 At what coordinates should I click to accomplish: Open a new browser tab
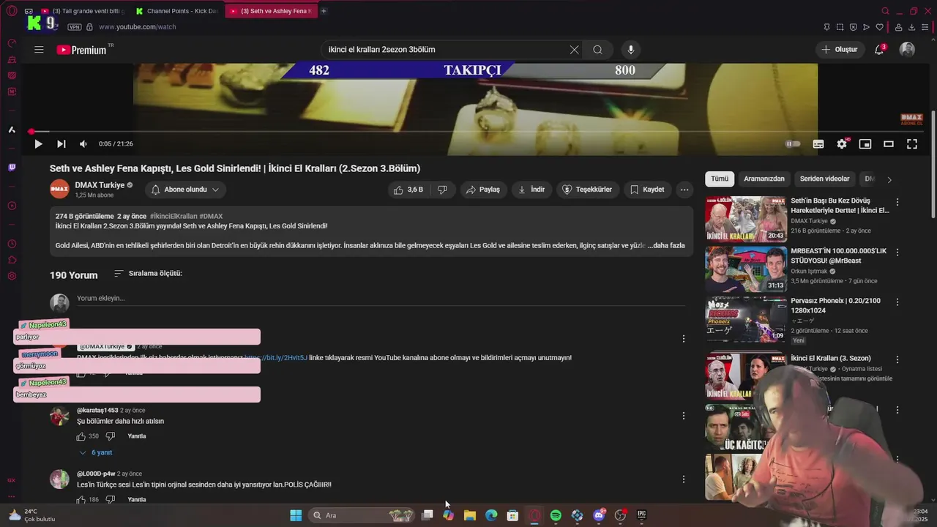pyautogui.click(x=324, y=11)
